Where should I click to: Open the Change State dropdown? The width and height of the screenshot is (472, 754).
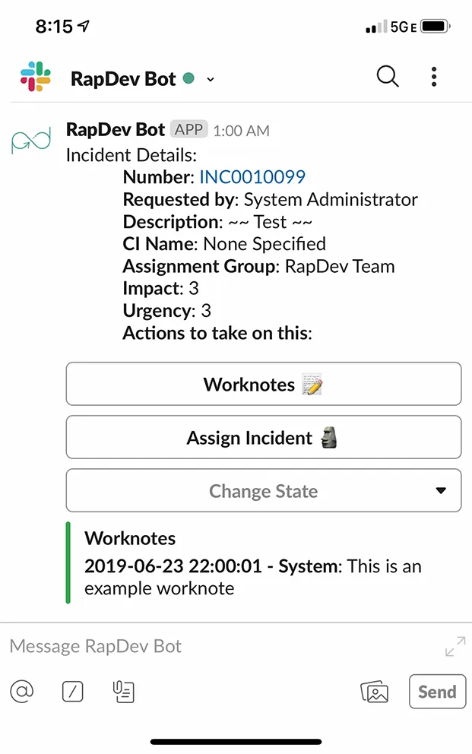[264, 490]
